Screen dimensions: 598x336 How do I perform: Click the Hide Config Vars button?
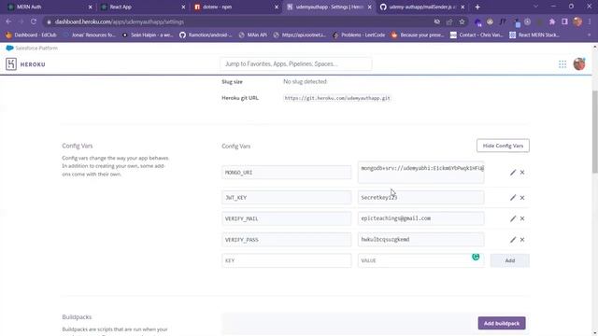(x=503, y=146)
